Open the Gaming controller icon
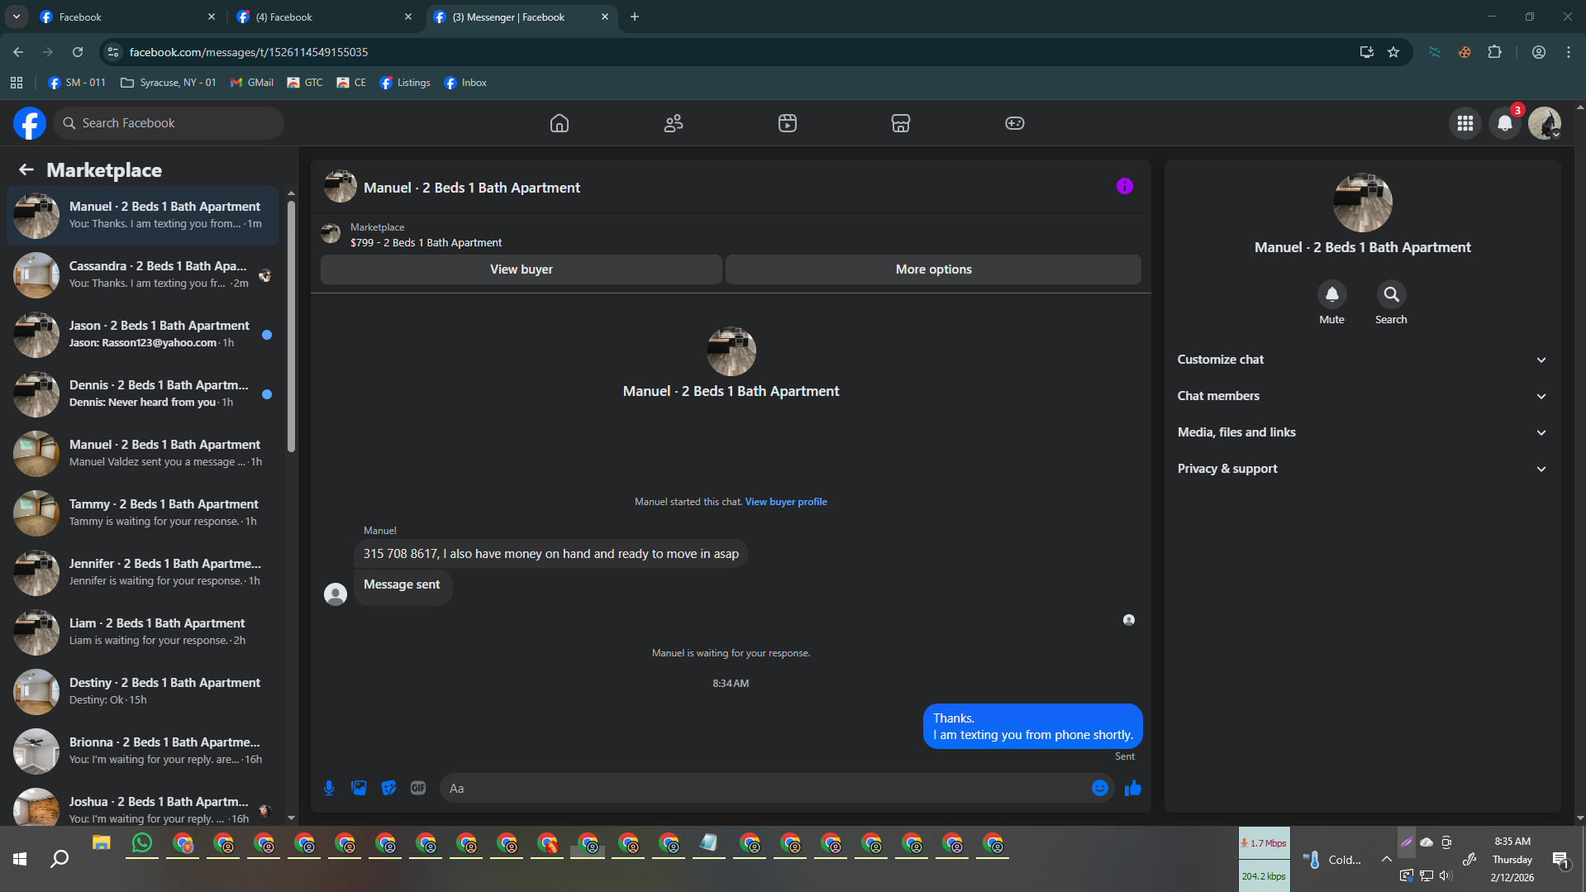The width and height of the screenshot is (1586, 892). (1015, 123)
